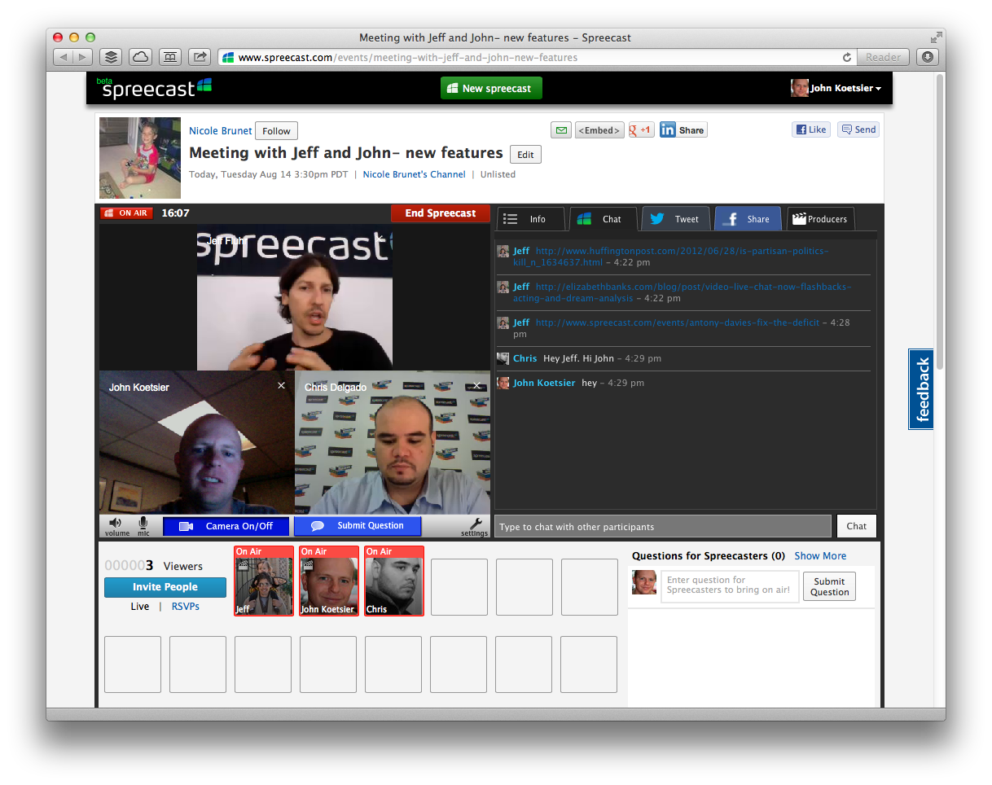Image resolution: width=992 pixels, height=785 pixels.
Task: Click Chris's name in chat
Action: click(525, 358)
